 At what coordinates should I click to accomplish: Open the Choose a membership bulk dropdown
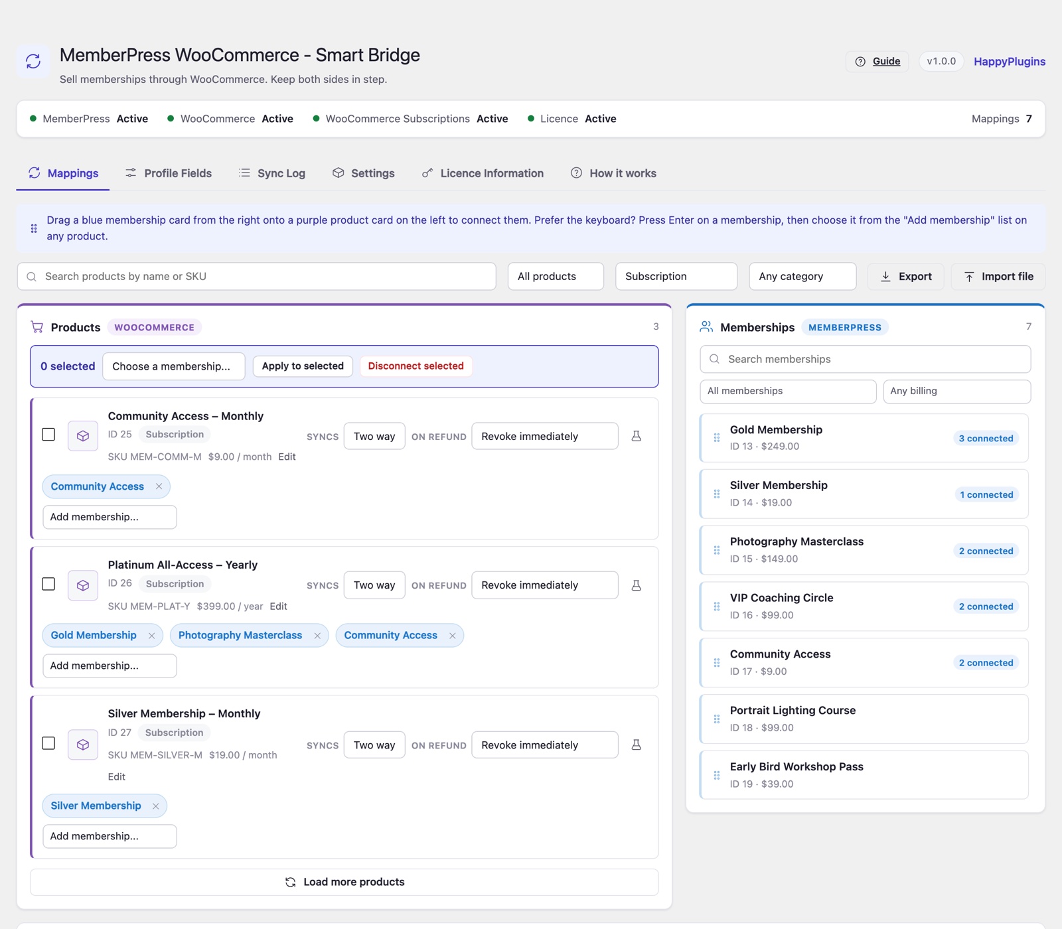pos(174,366)
